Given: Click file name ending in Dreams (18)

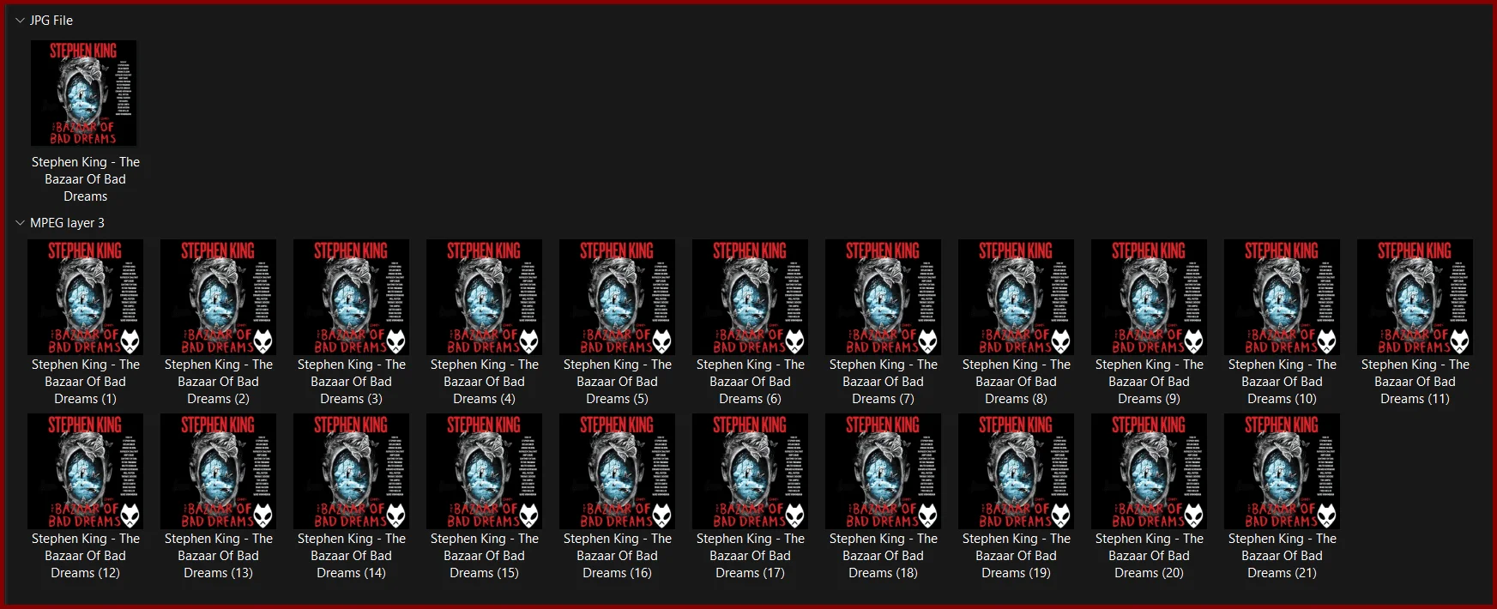Looking at the screenshot, I should [x=883, y=556].
